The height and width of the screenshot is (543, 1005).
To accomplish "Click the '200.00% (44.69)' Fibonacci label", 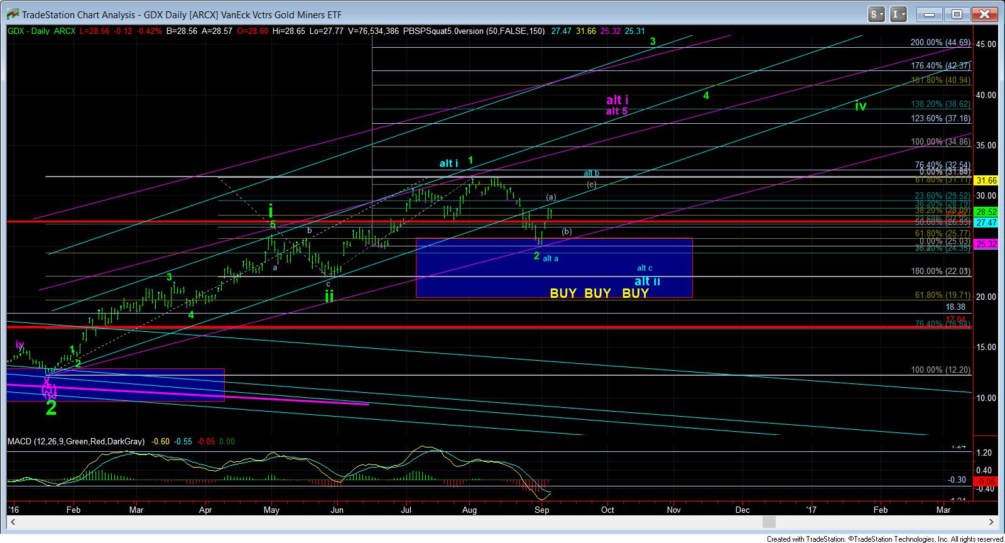I will pyautogui.click(x=940, y=43).
